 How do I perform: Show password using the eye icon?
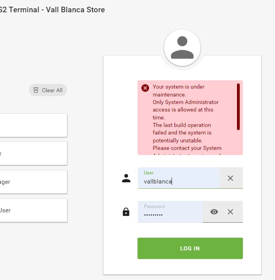point(214,212)
